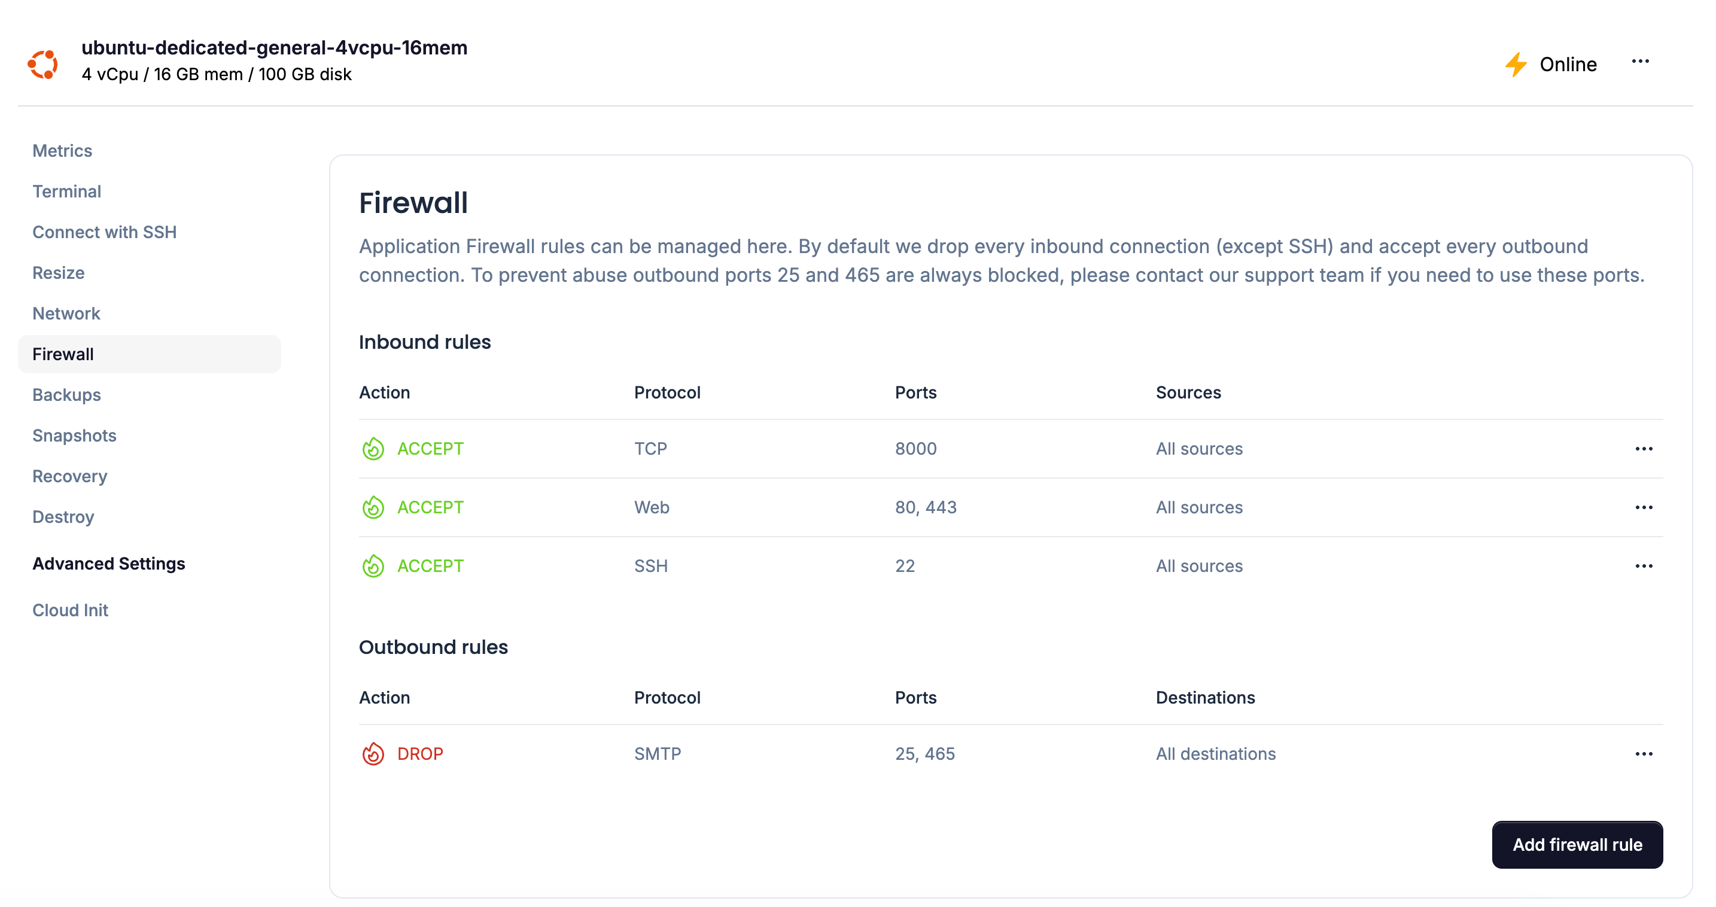Open the server options menu next to Online

pos(1641,61)
